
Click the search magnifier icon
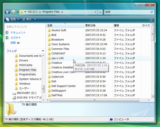coord(152,12)
